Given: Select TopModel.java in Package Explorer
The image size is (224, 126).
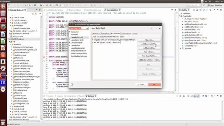Looking at the screenshot, I should tap(21, 98).
